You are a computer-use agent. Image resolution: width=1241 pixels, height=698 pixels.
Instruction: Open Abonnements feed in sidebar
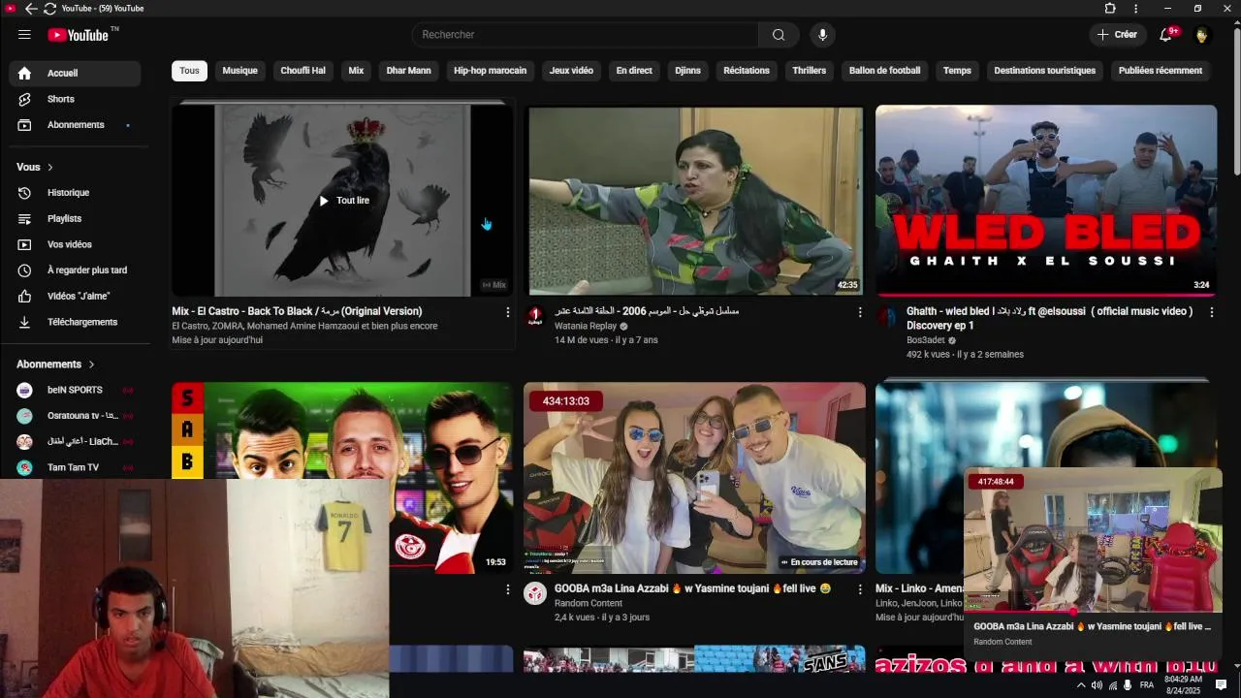[75, 125]
